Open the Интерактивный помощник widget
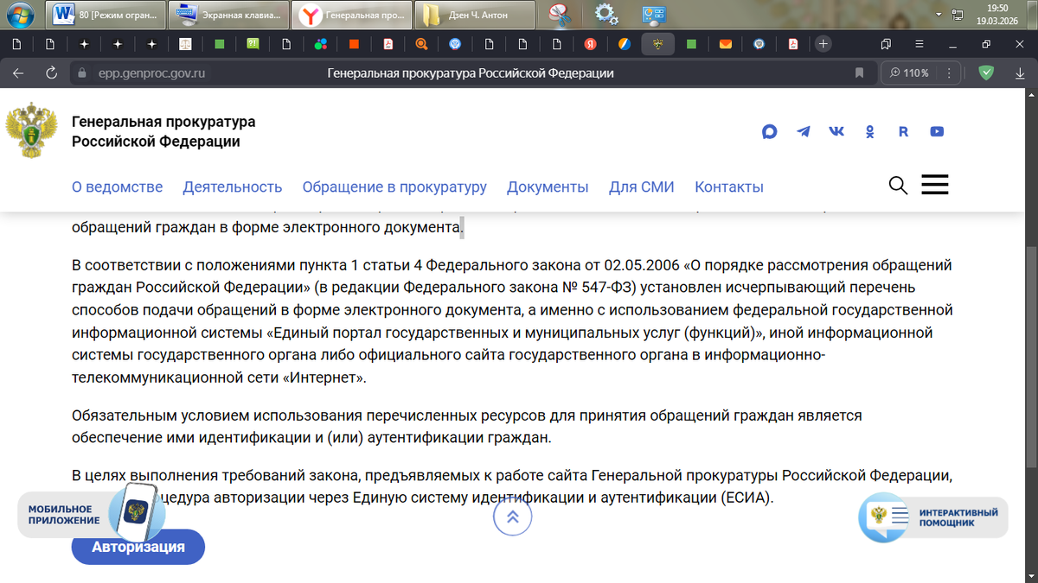Image resolution: width=1038 pixels, height=583 pixels. (933, 516)
